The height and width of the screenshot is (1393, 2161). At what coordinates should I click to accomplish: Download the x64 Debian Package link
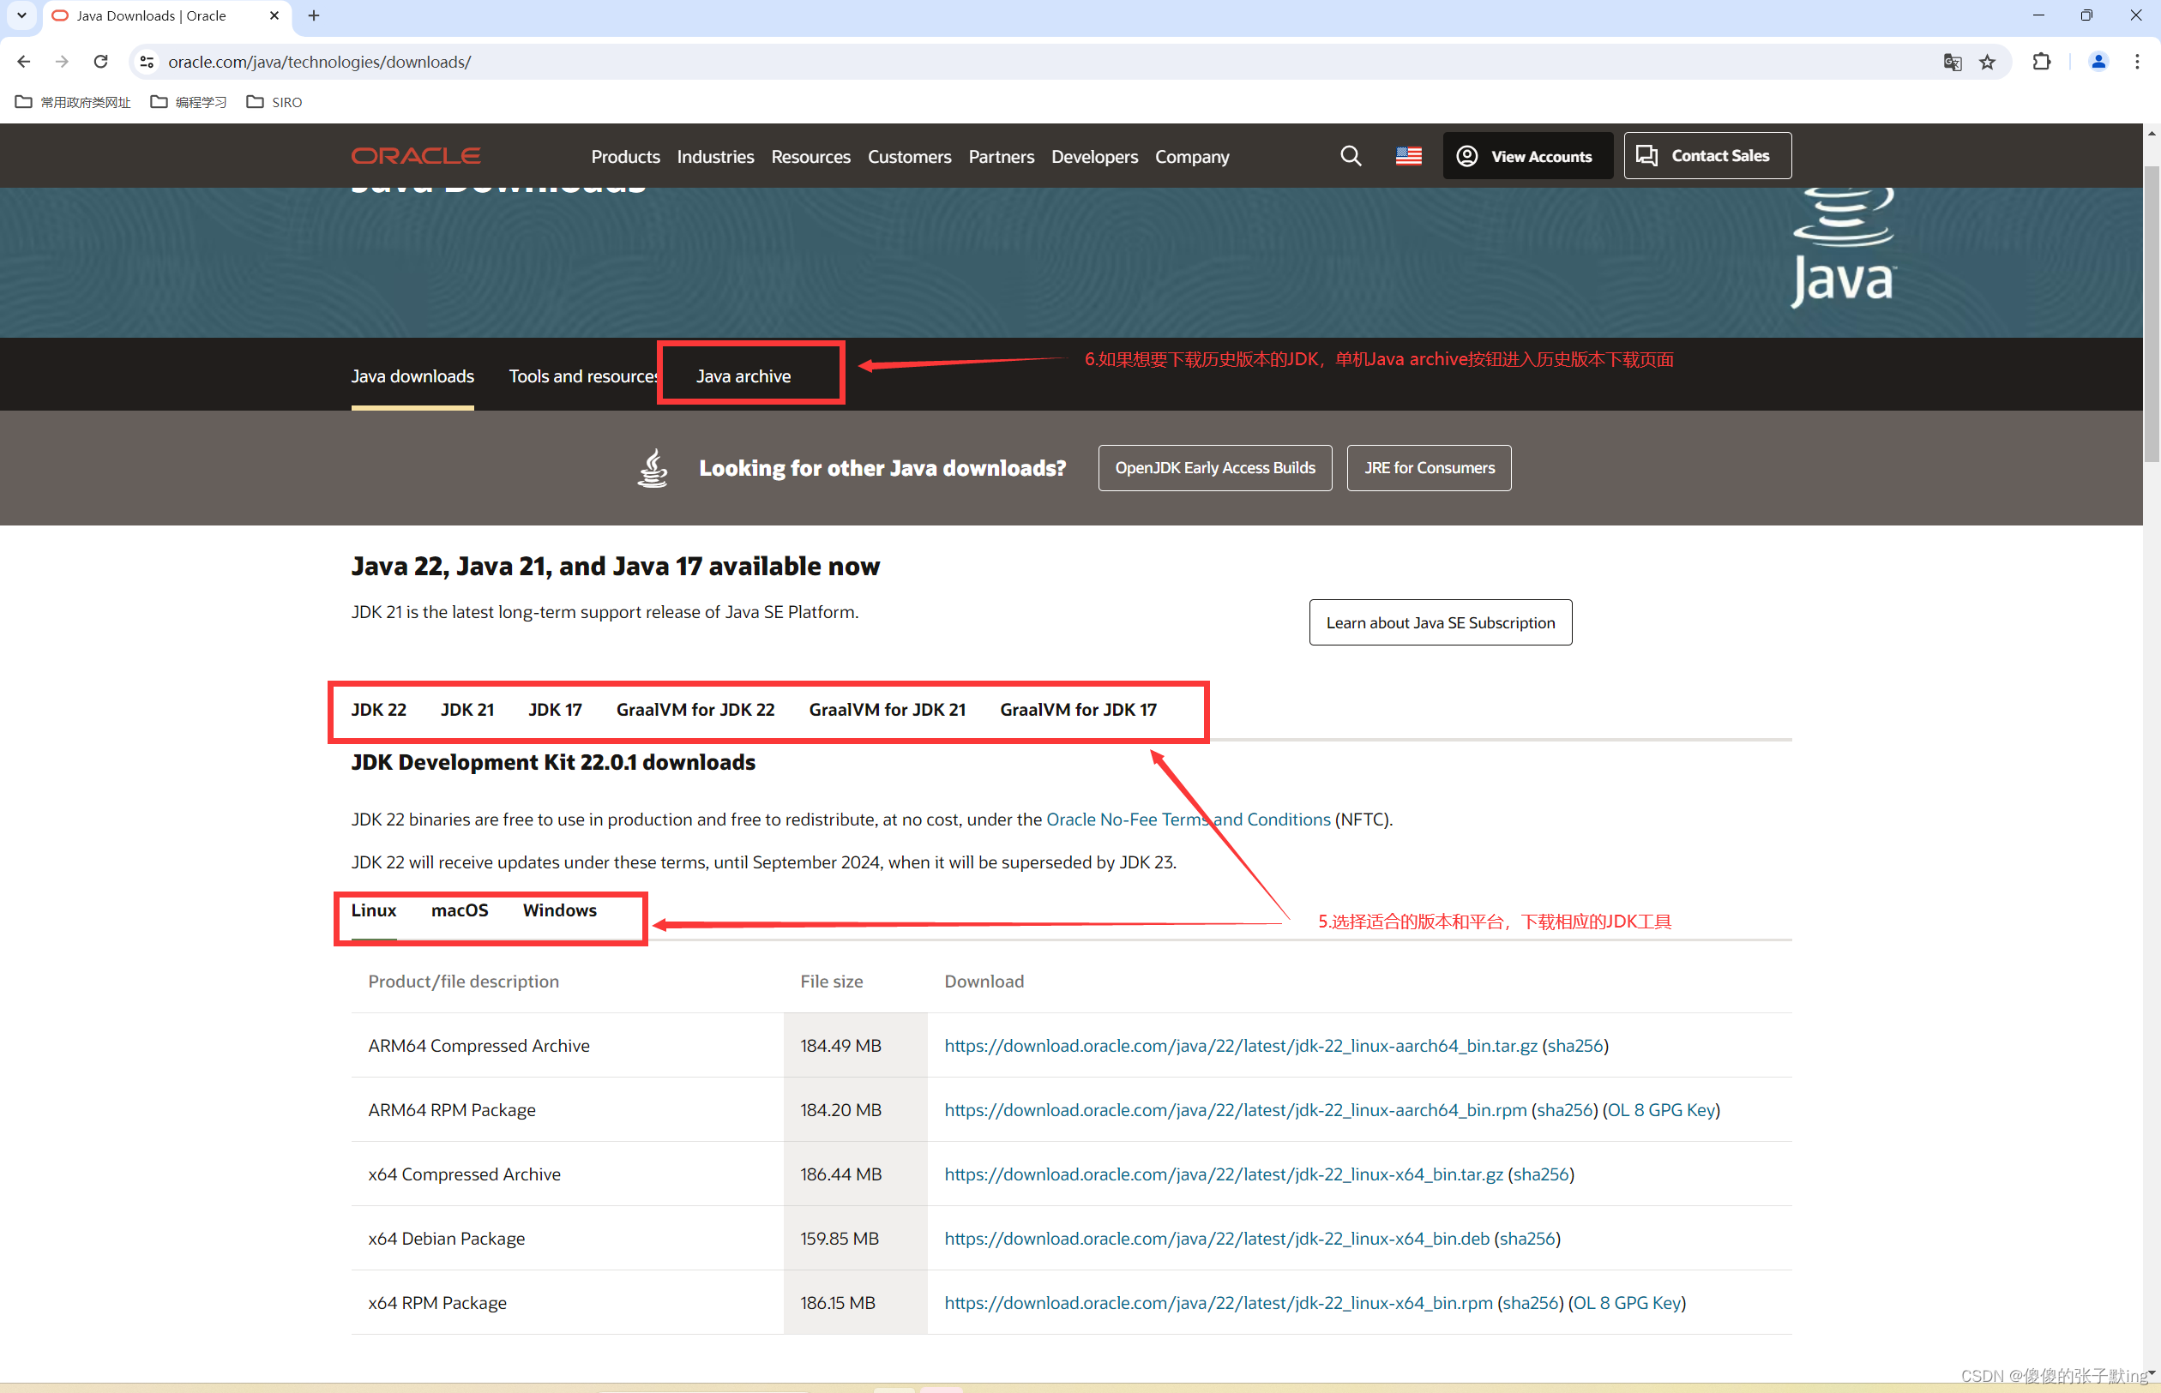pyautogui.click(x=1216, y=1238)
